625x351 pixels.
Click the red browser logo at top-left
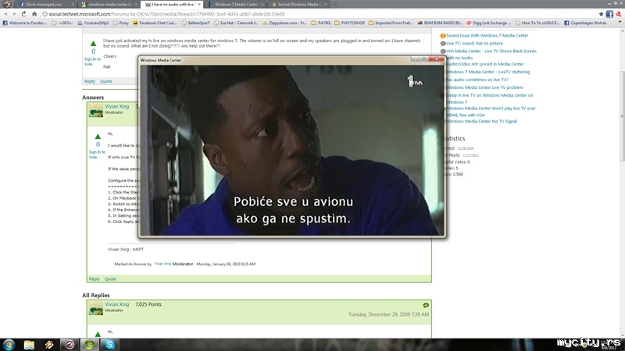pos(7,5)
